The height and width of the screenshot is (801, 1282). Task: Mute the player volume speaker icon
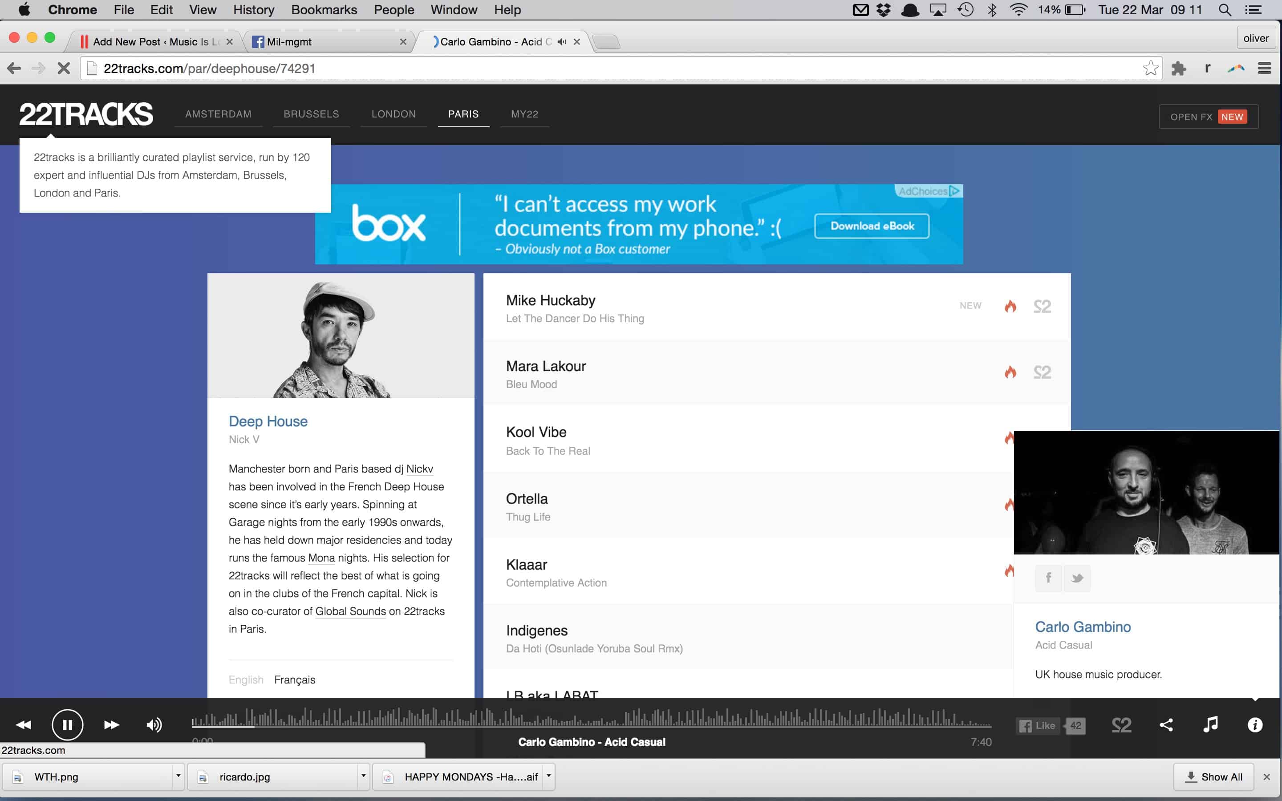(x=154, y=725)
